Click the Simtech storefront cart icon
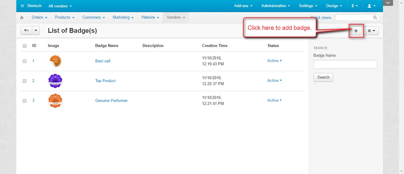Viewport: 404px width, 174px height. tap(22, 6)
